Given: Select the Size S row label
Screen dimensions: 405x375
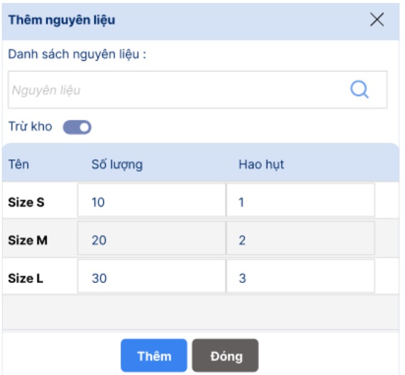Looking at the screenshot, I should coord(26,202).
